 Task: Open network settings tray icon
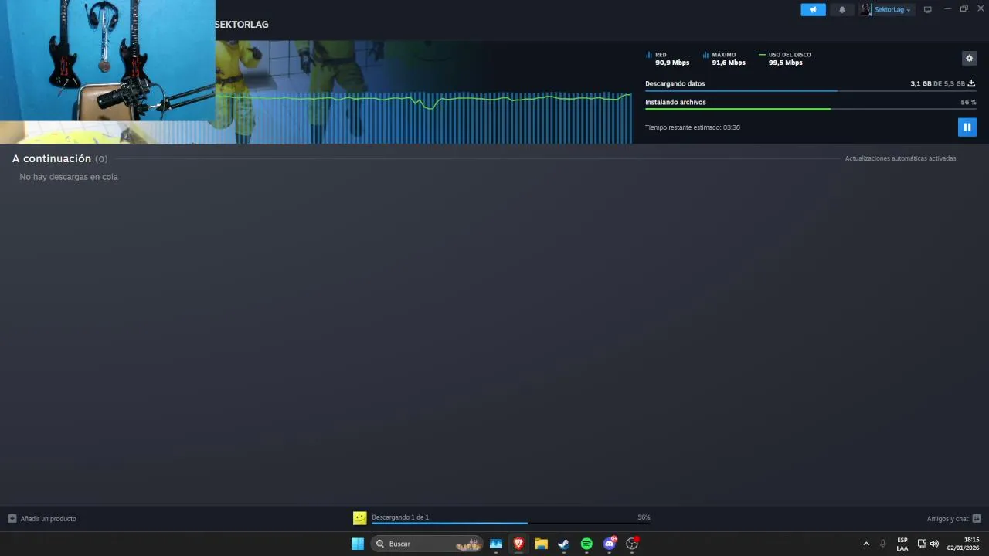[x=922, y=544]
